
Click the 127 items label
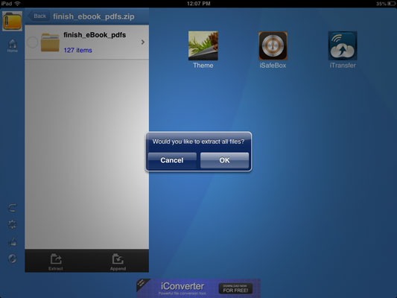point(77,50)
